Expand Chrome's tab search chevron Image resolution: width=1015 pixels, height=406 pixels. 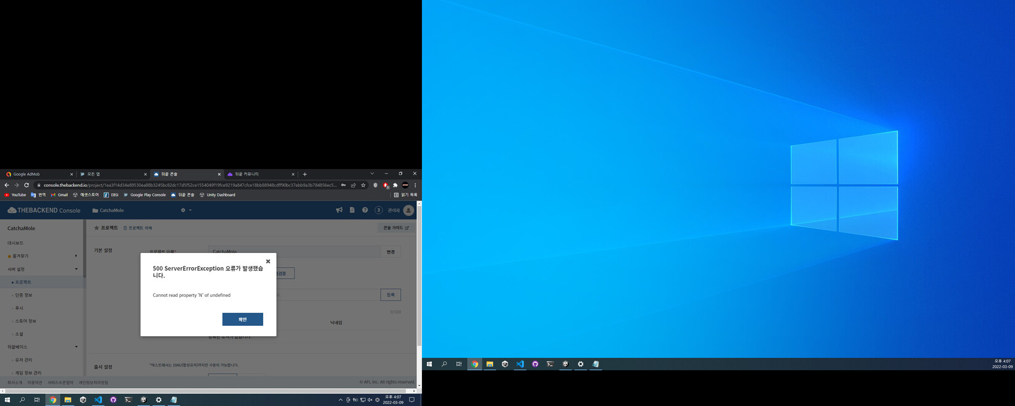point(372,174)
